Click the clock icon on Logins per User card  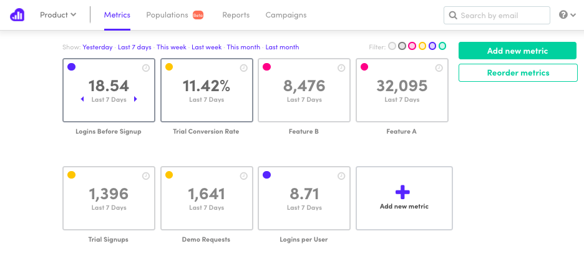click(341, 175)
